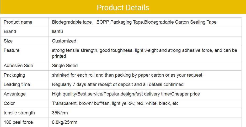246x127 pixels.
Task: Select the Size row label
Action: click(x=8, y=41)
